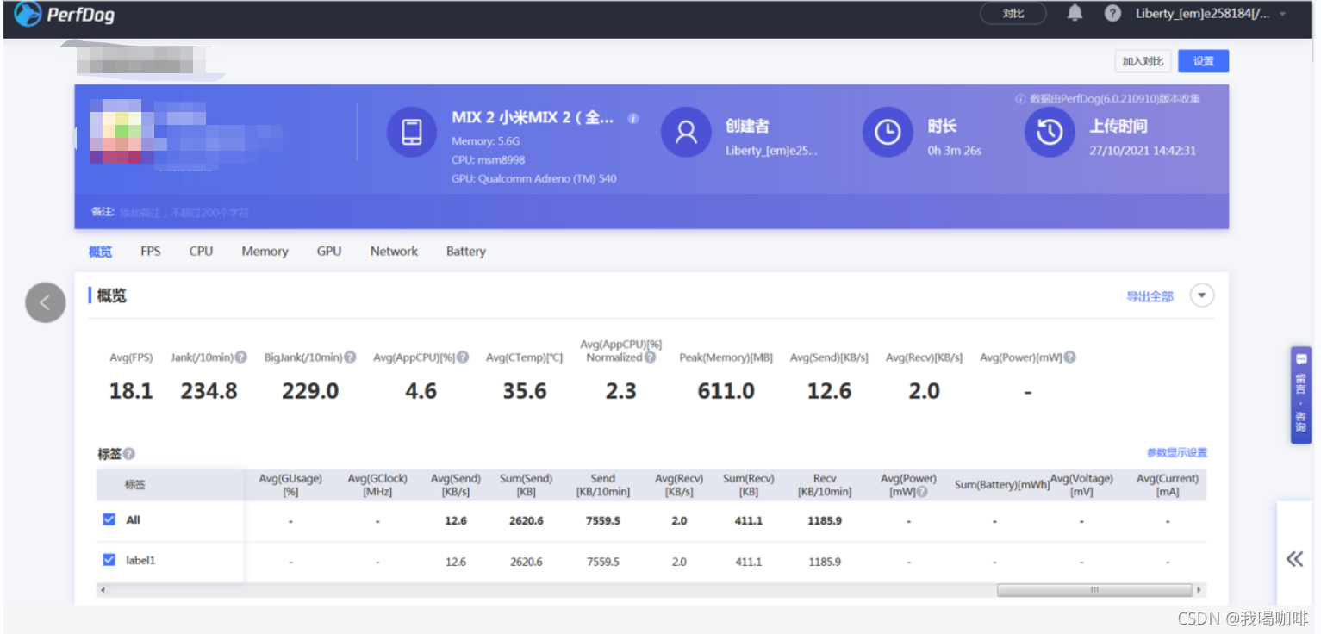Click the duration text 0h 3m 26s
1321x634 pixels.
(x=955, y=151)
